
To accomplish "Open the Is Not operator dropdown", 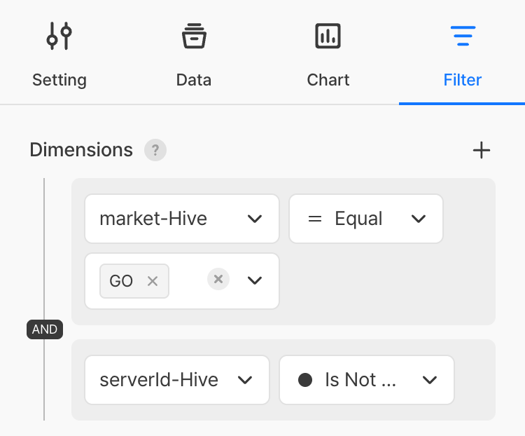I will [x=366, y=380].
